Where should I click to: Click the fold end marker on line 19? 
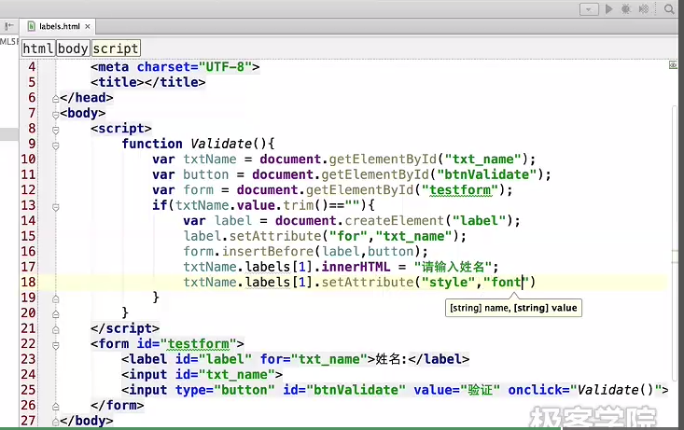(55, 299)
